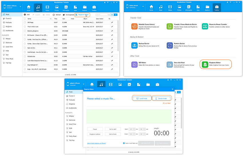Click the Local music button
The width and height of the screenshot is (243, 159).
pyautogui.click(x=142, y=98)
